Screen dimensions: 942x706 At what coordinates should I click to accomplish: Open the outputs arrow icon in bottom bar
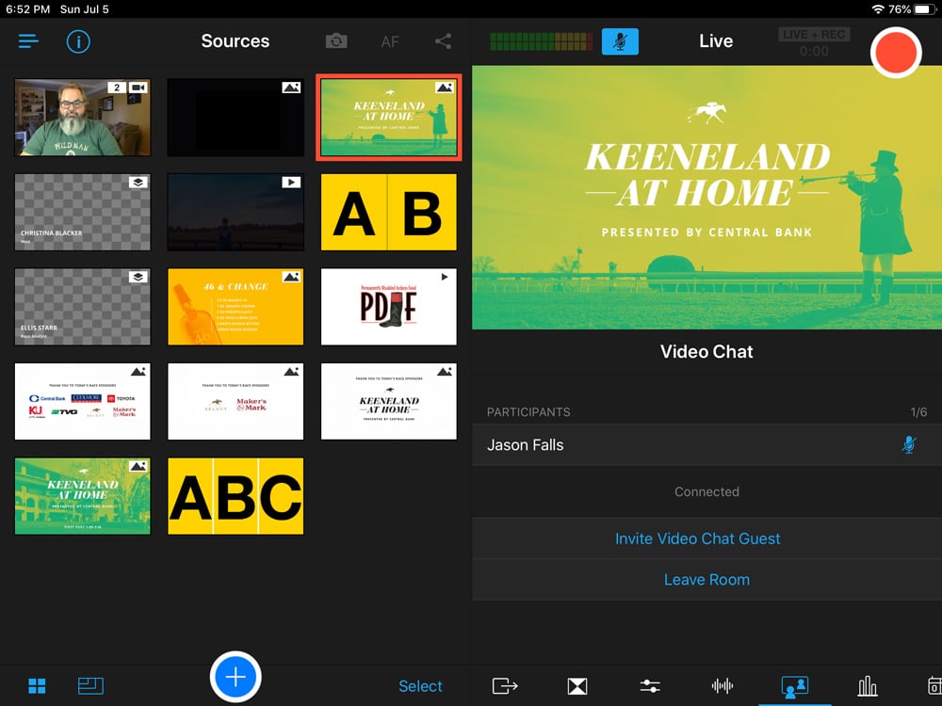pos(505,685)
